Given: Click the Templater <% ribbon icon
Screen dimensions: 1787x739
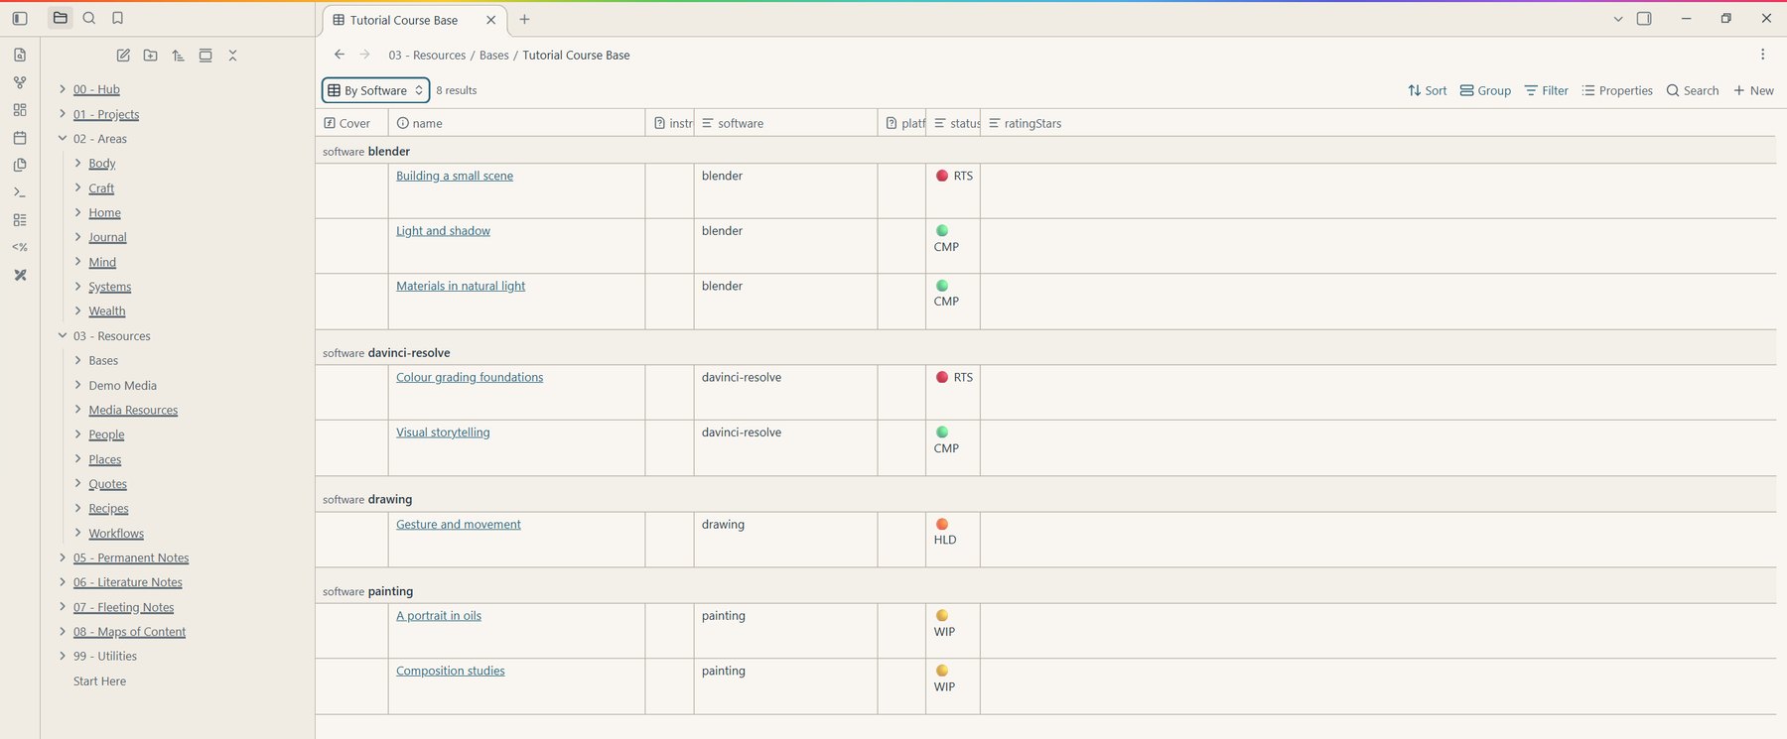Looking at the screenshot, I should [20, 247].
